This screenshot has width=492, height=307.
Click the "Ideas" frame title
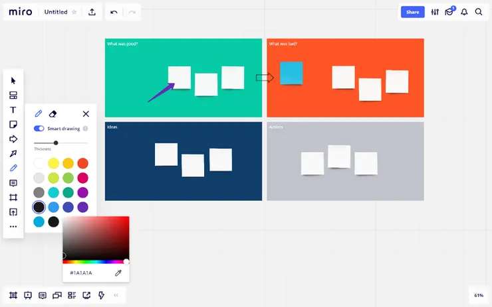pyautogui.click(x=112, y=127)
